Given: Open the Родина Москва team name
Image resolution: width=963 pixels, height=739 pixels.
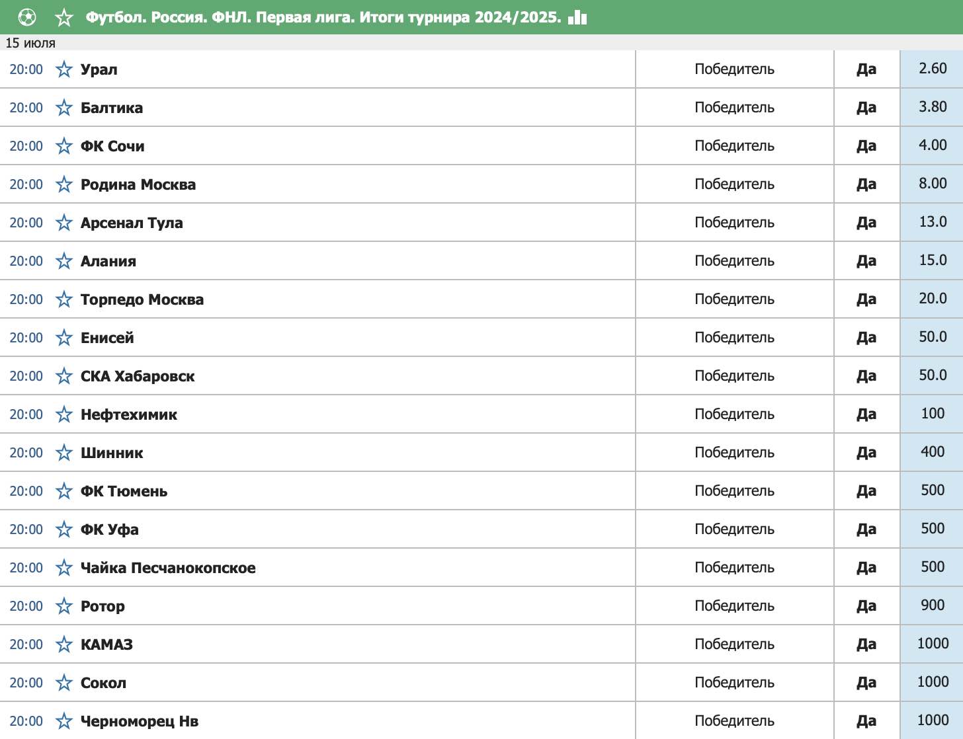Looking at the screenshot, I should coord(138,184).
